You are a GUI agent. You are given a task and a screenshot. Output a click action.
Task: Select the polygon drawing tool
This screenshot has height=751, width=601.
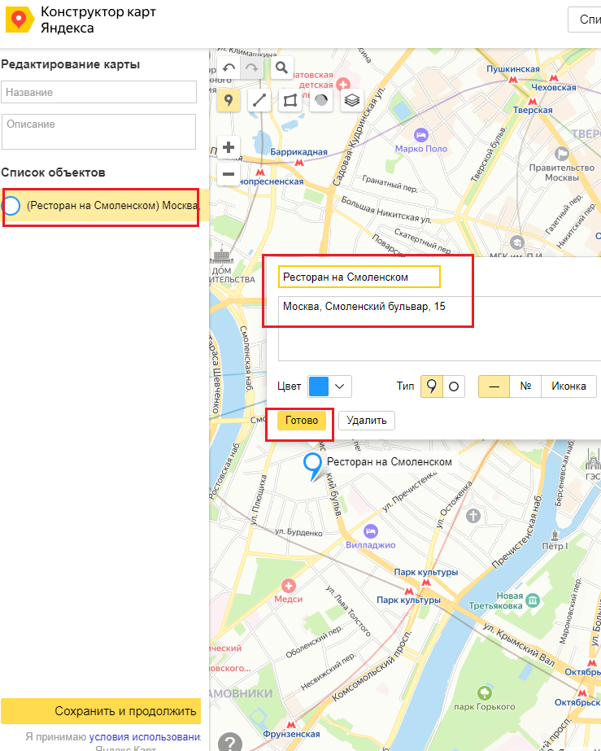[x=290, y=100]
